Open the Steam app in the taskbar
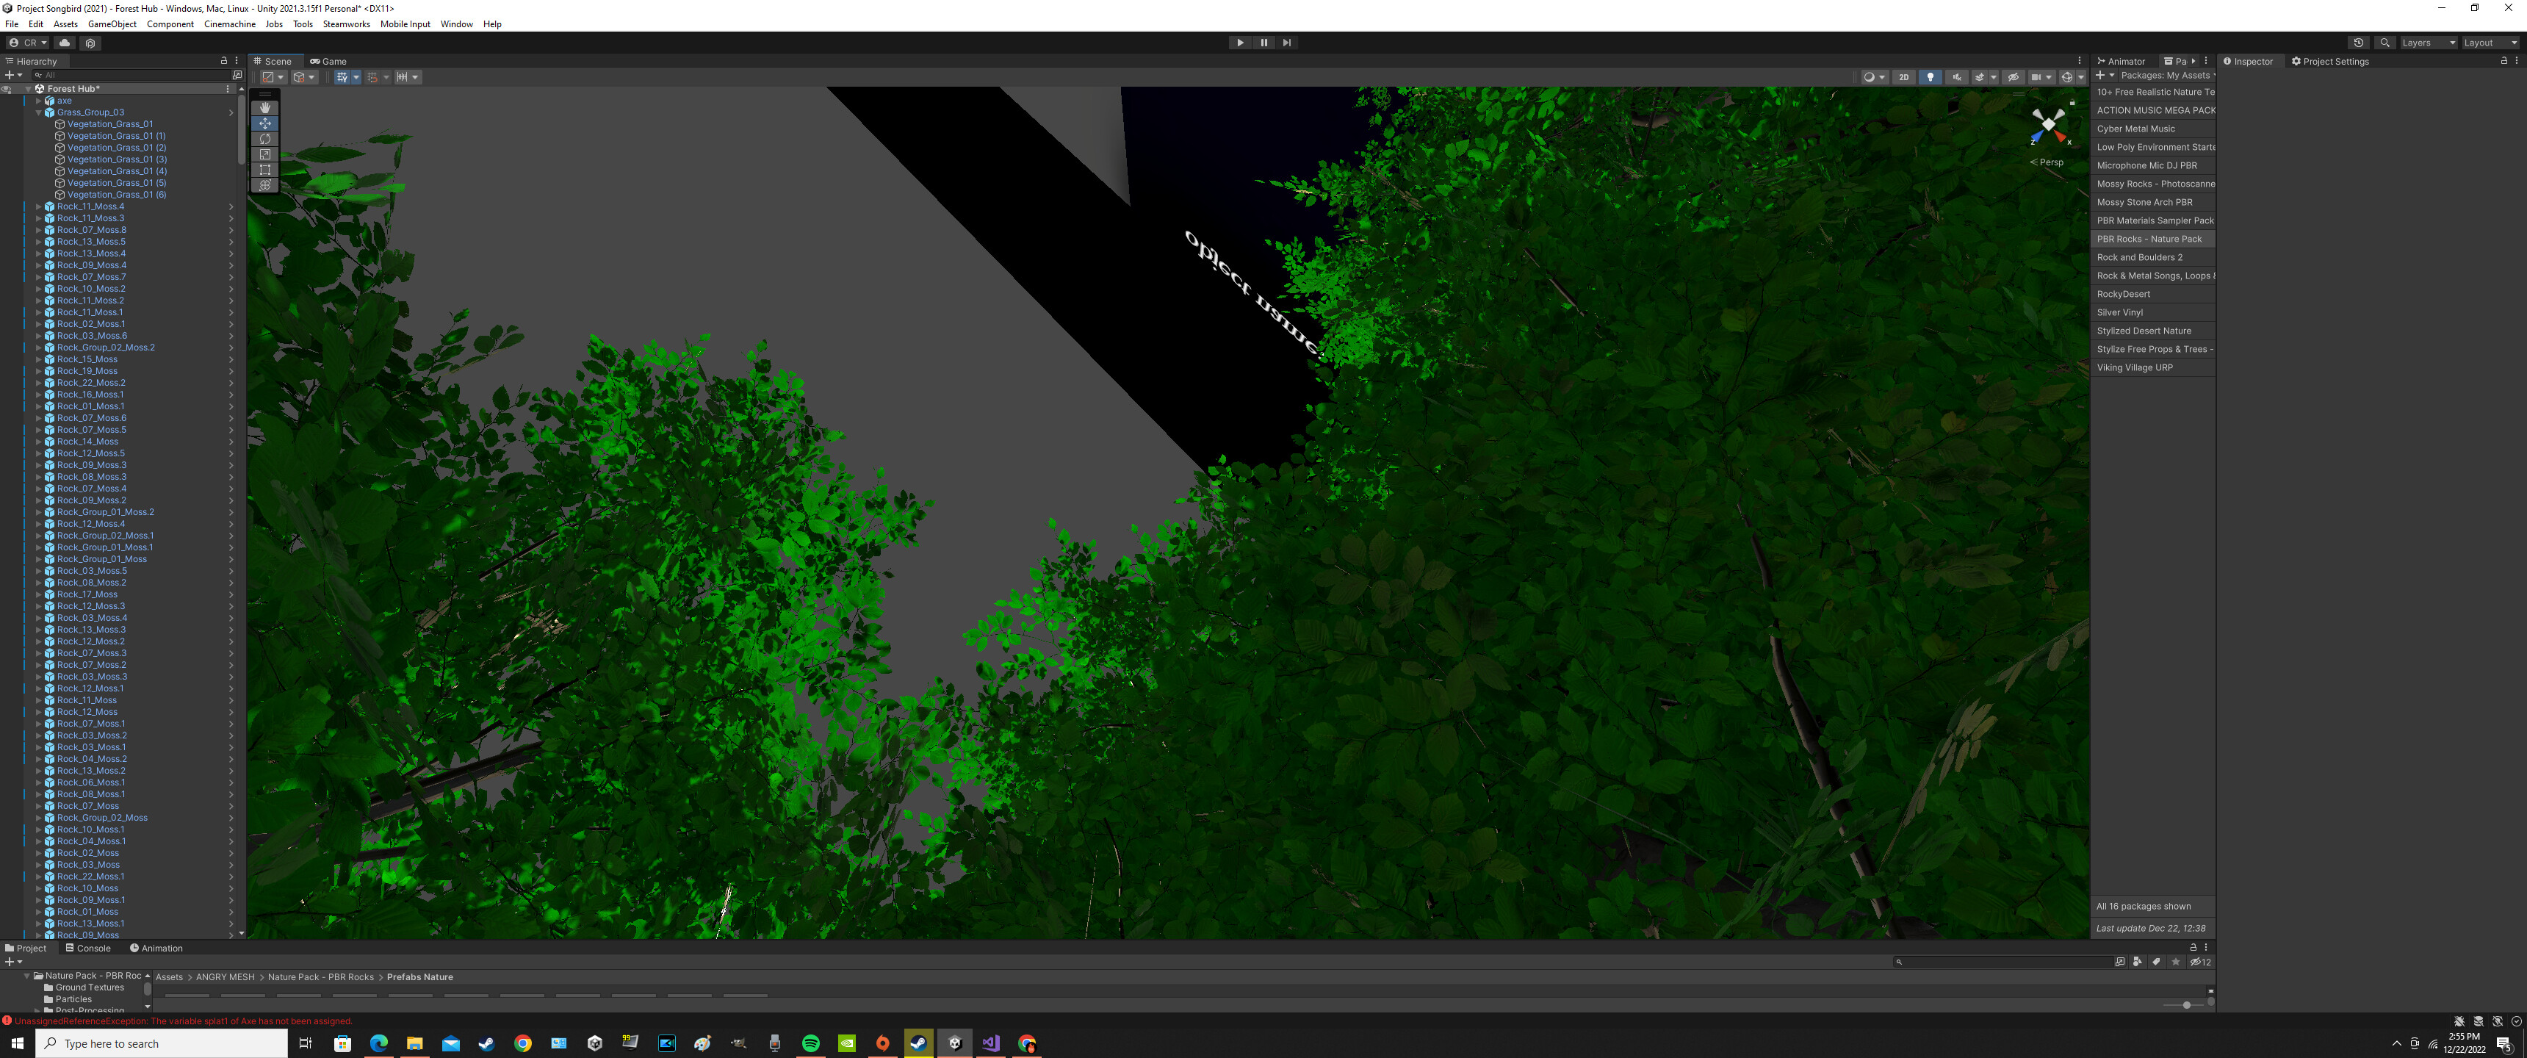The height and width of the screenshot is (1058, 2527). [x=486, y=1043]
